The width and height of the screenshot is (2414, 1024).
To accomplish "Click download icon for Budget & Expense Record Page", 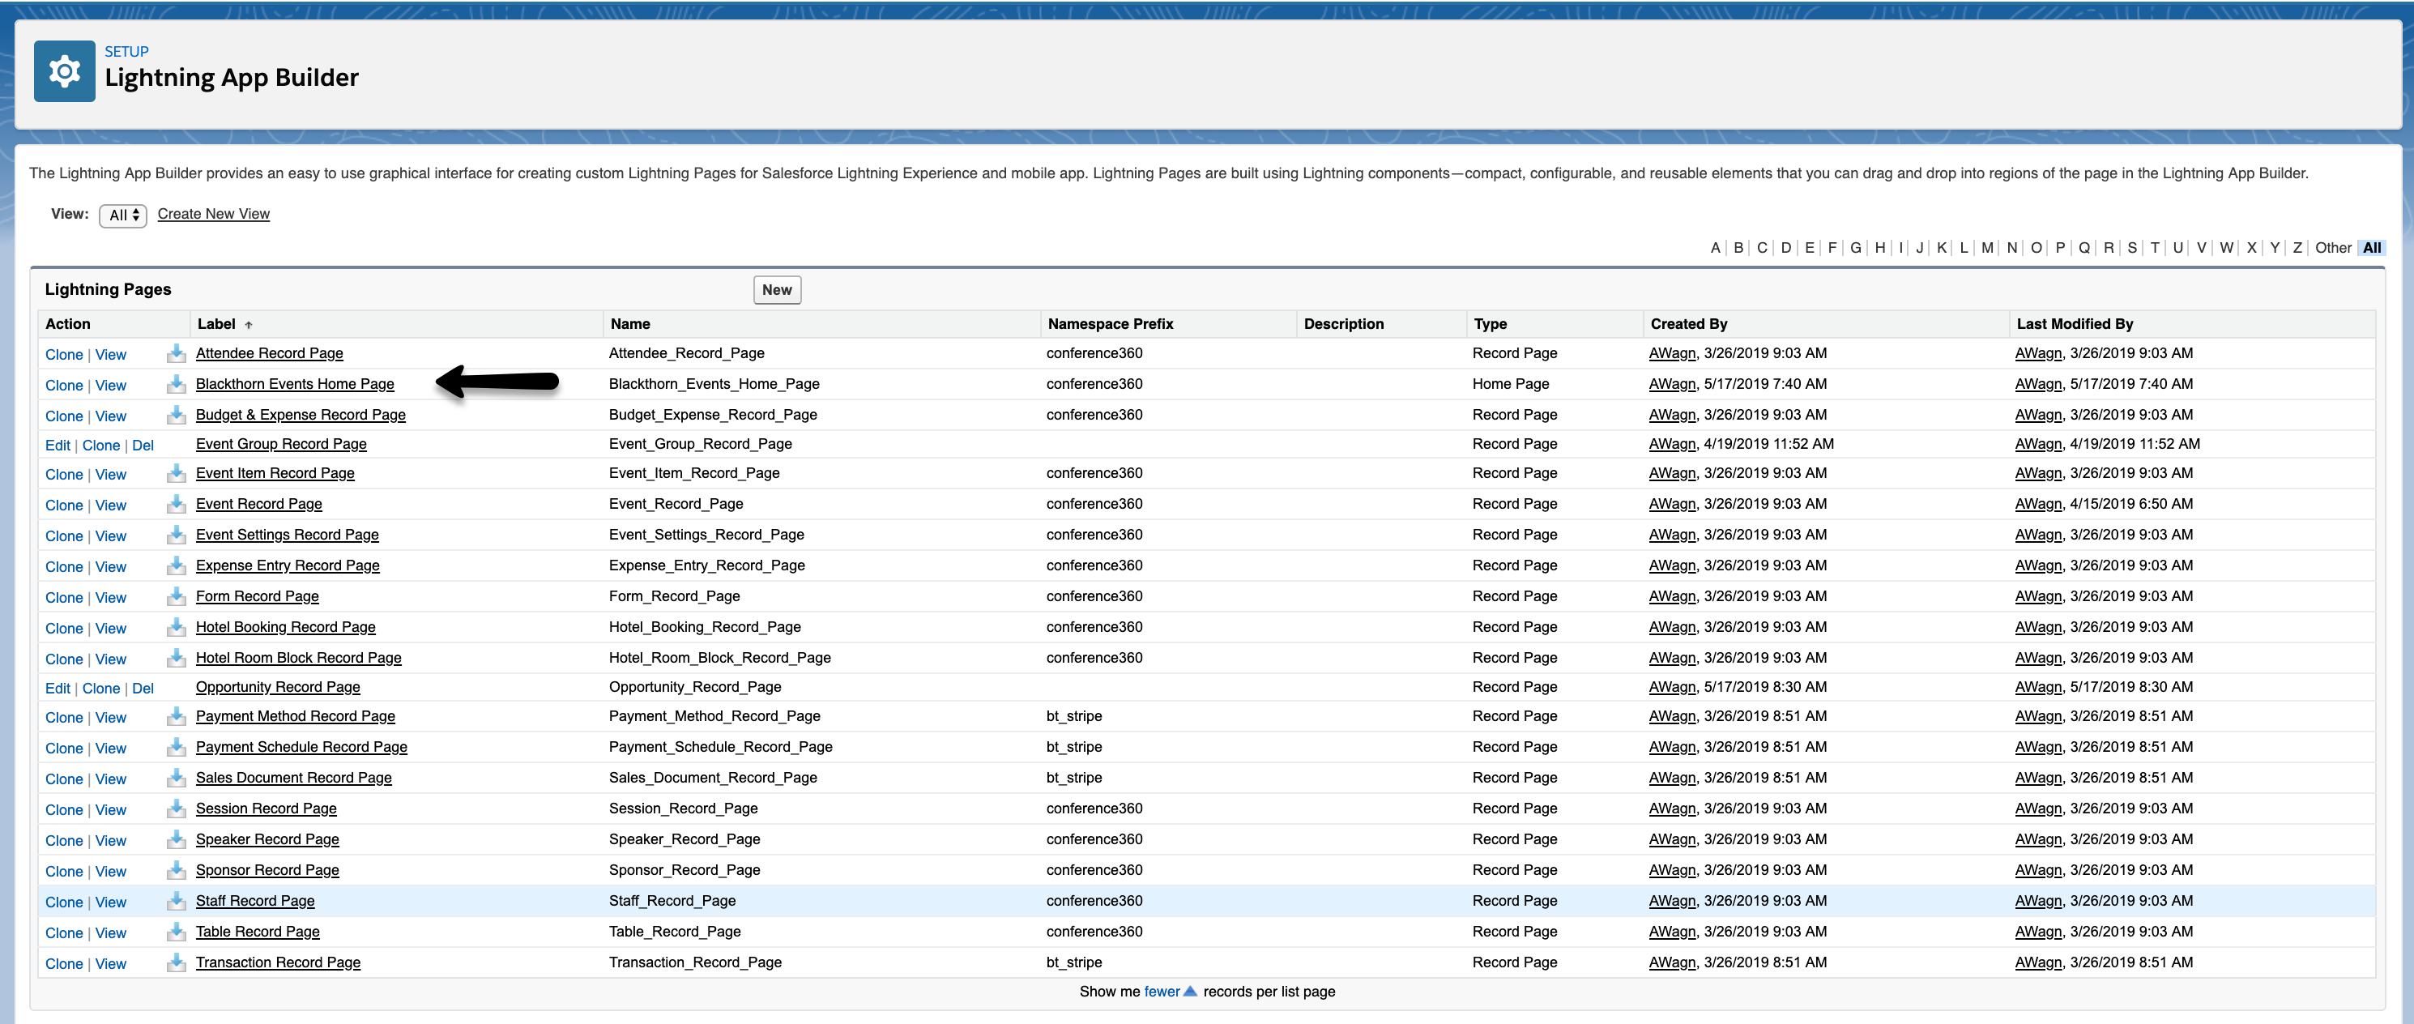I will [176, 415].
